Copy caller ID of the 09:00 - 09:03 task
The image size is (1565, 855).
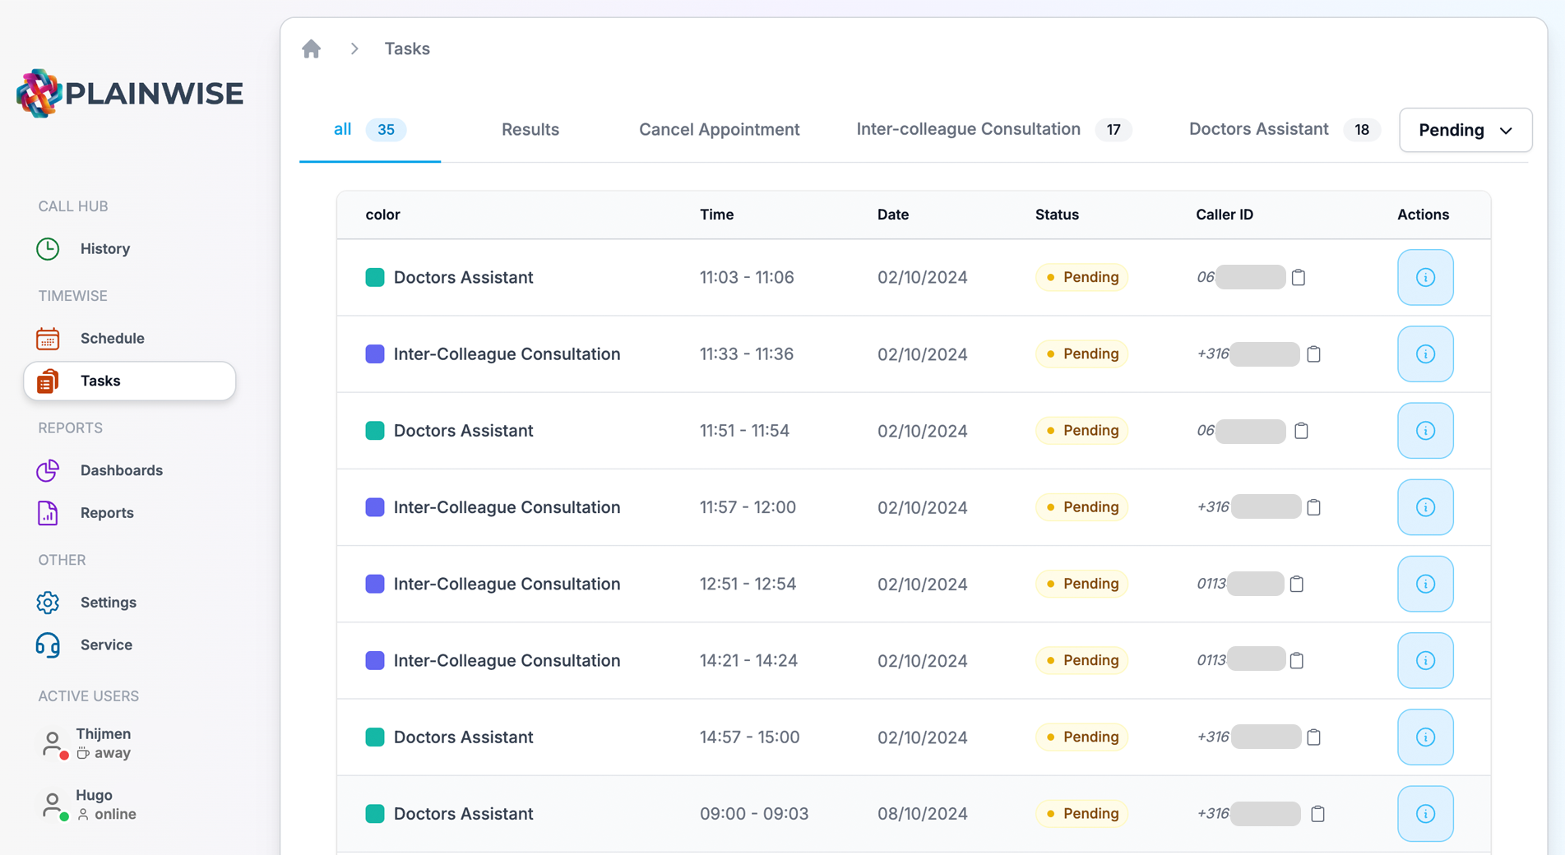click(x=1317, y=814)
